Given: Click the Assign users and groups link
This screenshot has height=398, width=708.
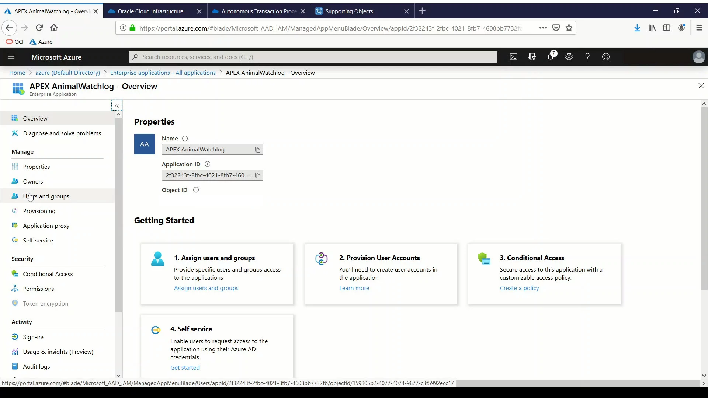Looking at the screenshot, I should pyautogui.click(x=206, y=288).
